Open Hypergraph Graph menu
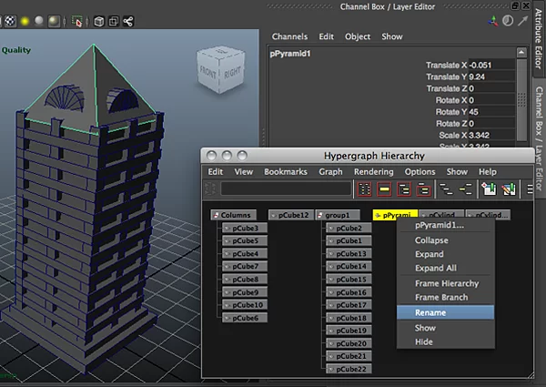The image size is (546, 387). [330, 172]
